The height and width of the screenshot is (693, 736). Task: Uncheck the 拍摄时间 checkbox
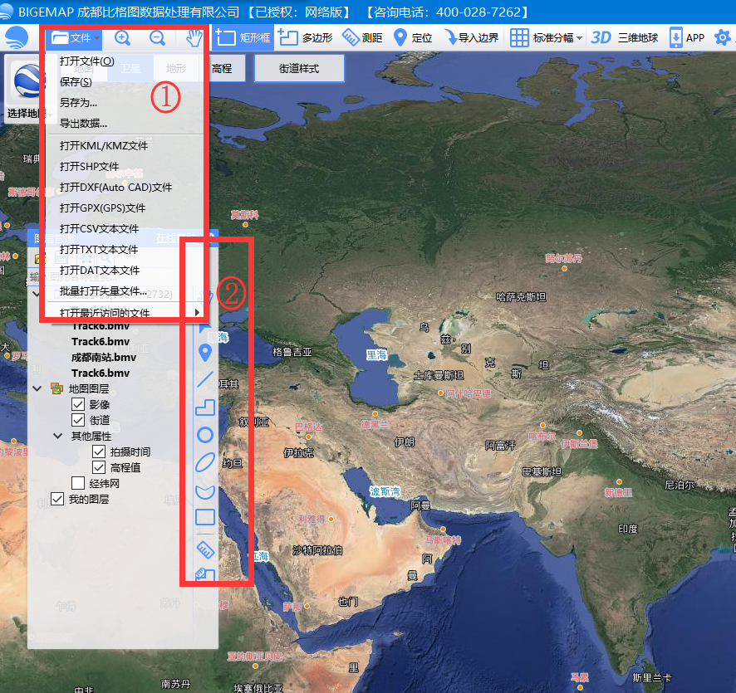[x=99, y=451]
